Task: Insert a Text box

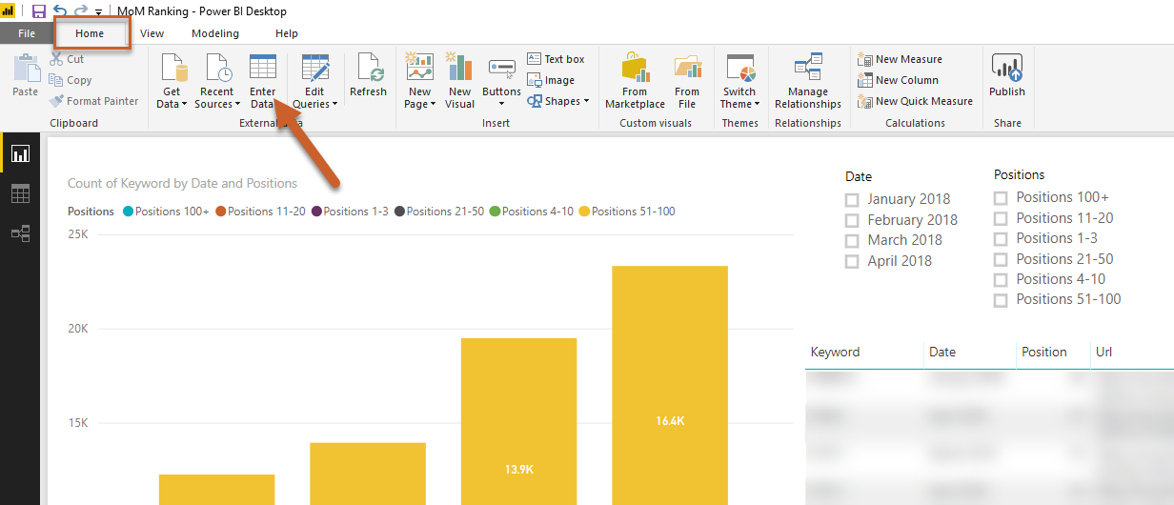Action: coord(557,59)
